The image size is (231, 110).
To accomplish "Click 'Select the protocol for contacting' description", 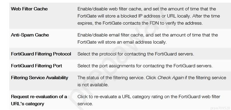I will tap(136, 54).
